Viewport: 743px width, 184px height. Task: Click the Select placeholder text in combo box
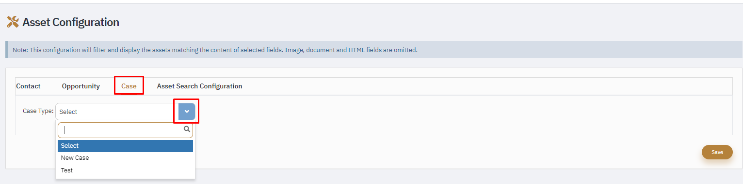click(x=68, y=112)
